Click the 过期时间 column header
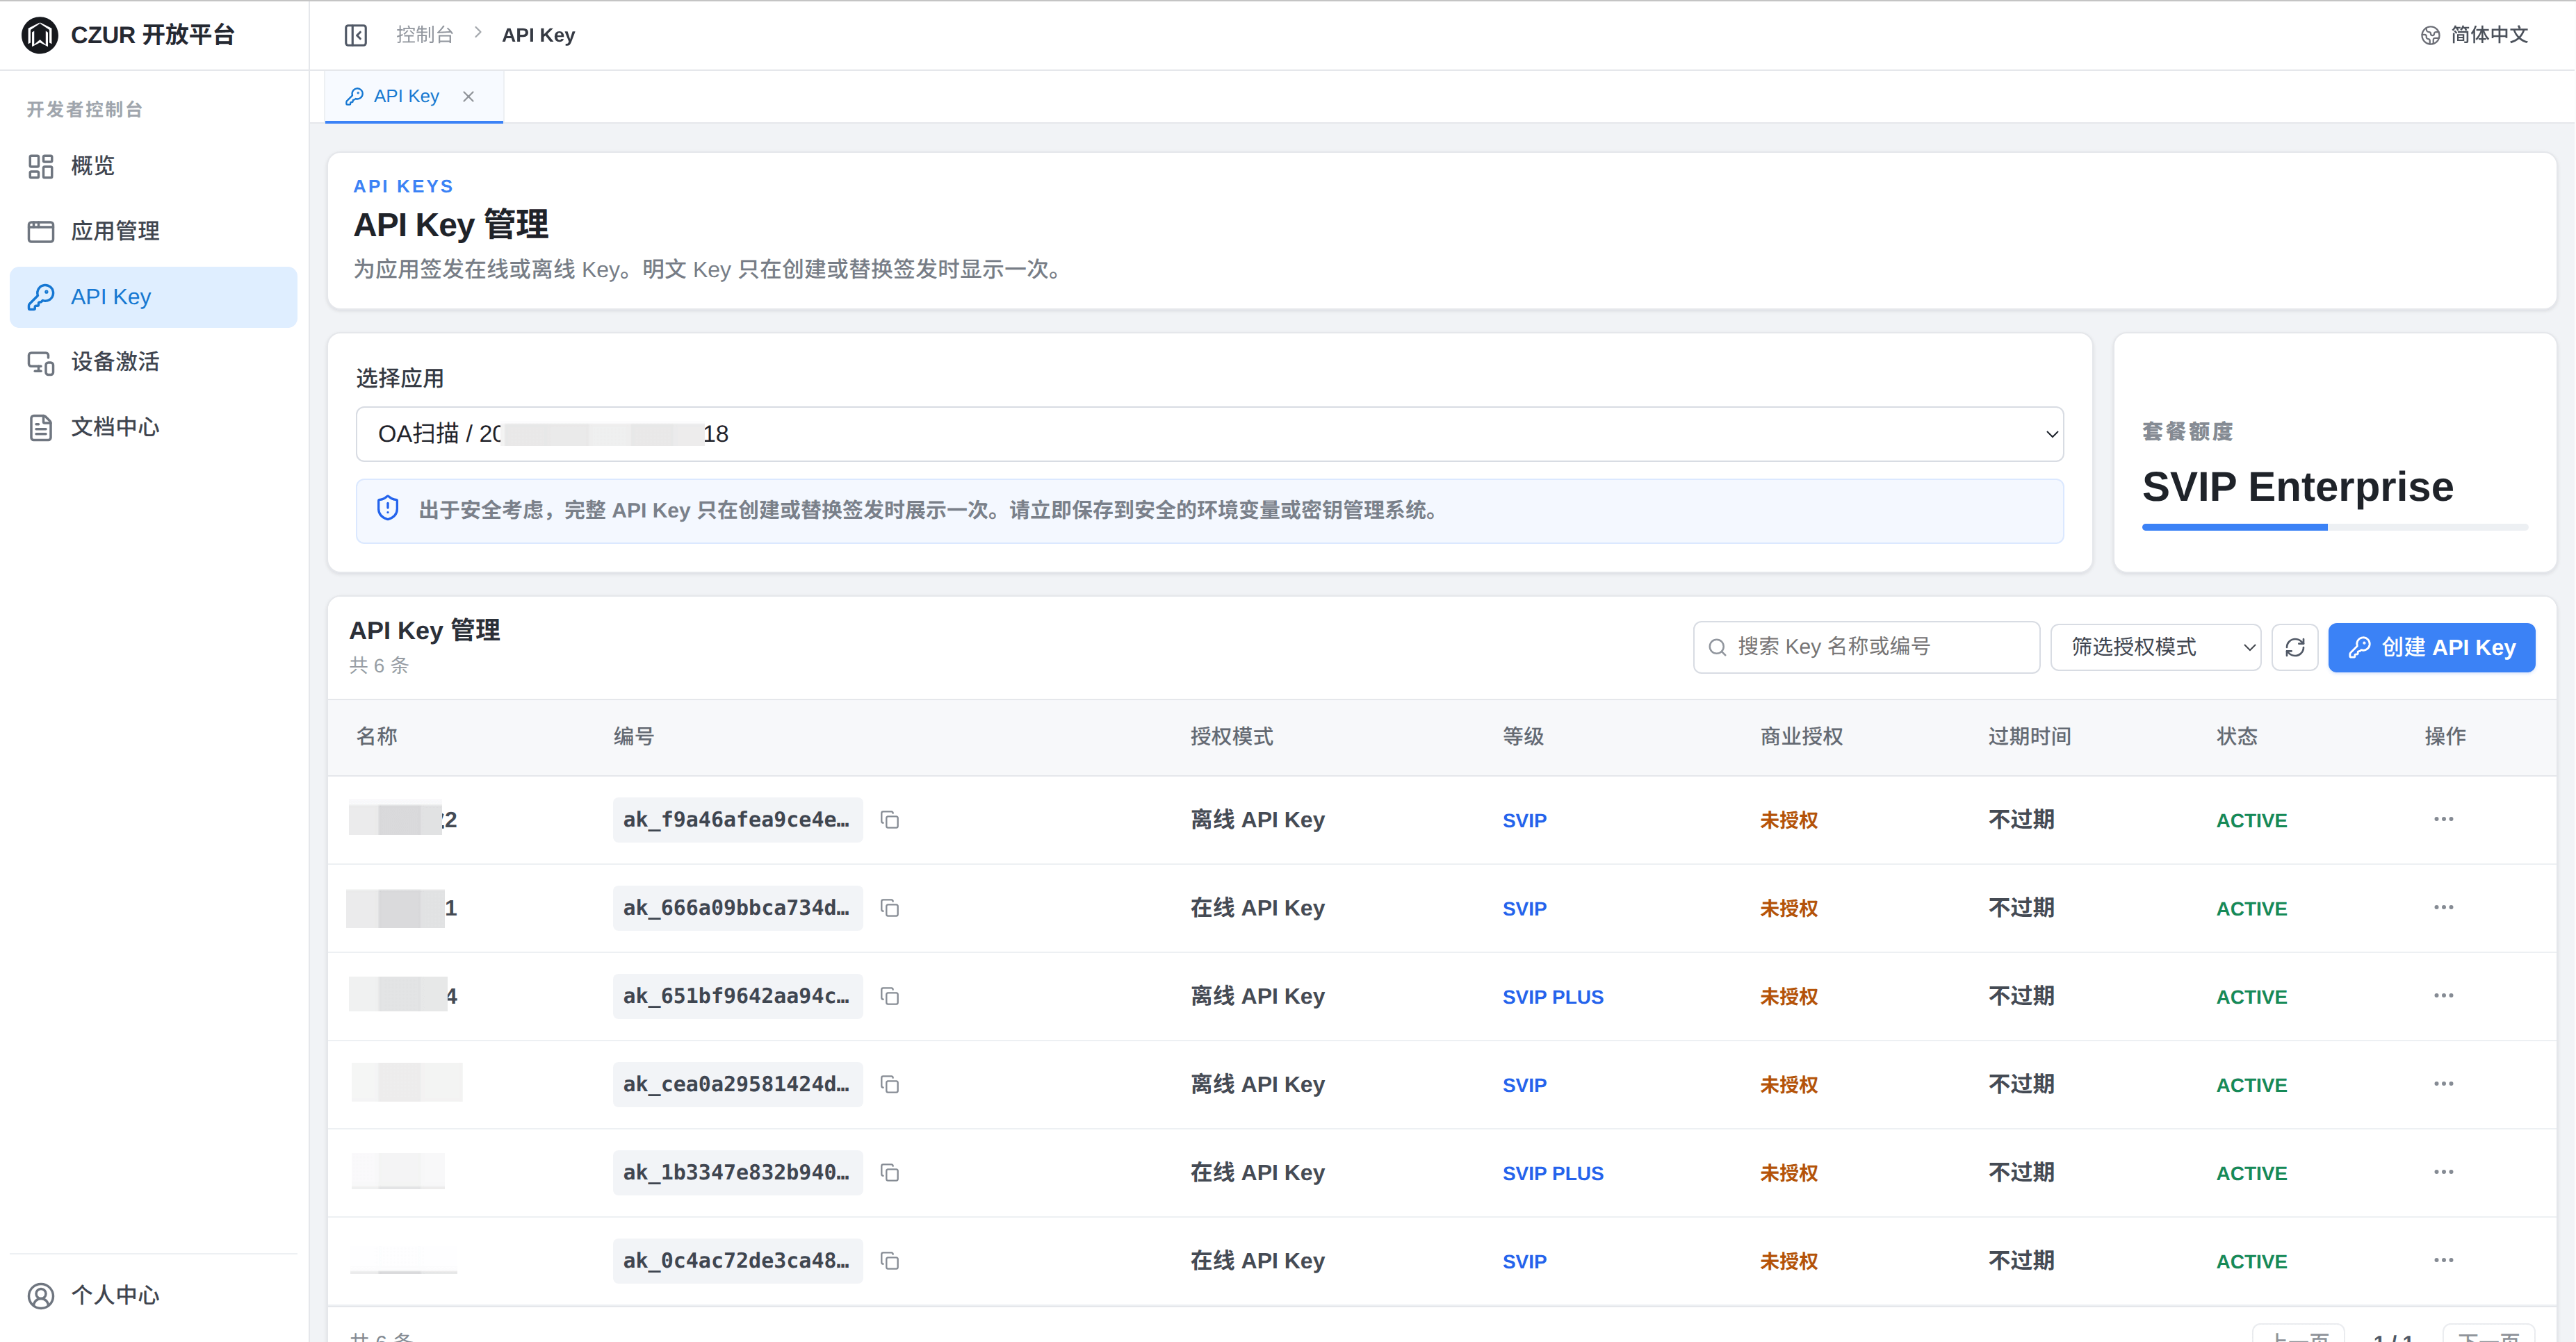This screenshot has width=2576, height=1342. [x=2029, y=736]
